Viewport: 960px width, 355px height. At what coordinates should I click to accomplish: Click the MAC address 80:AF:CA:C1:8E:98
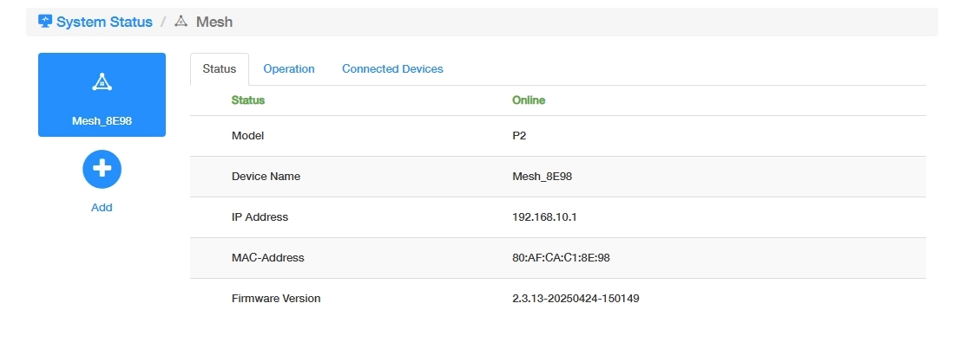pos(567,258)
